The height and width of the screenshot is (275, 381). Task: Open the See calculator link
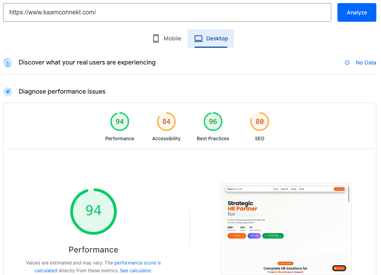pyautogui.click(x=136, y=271)
